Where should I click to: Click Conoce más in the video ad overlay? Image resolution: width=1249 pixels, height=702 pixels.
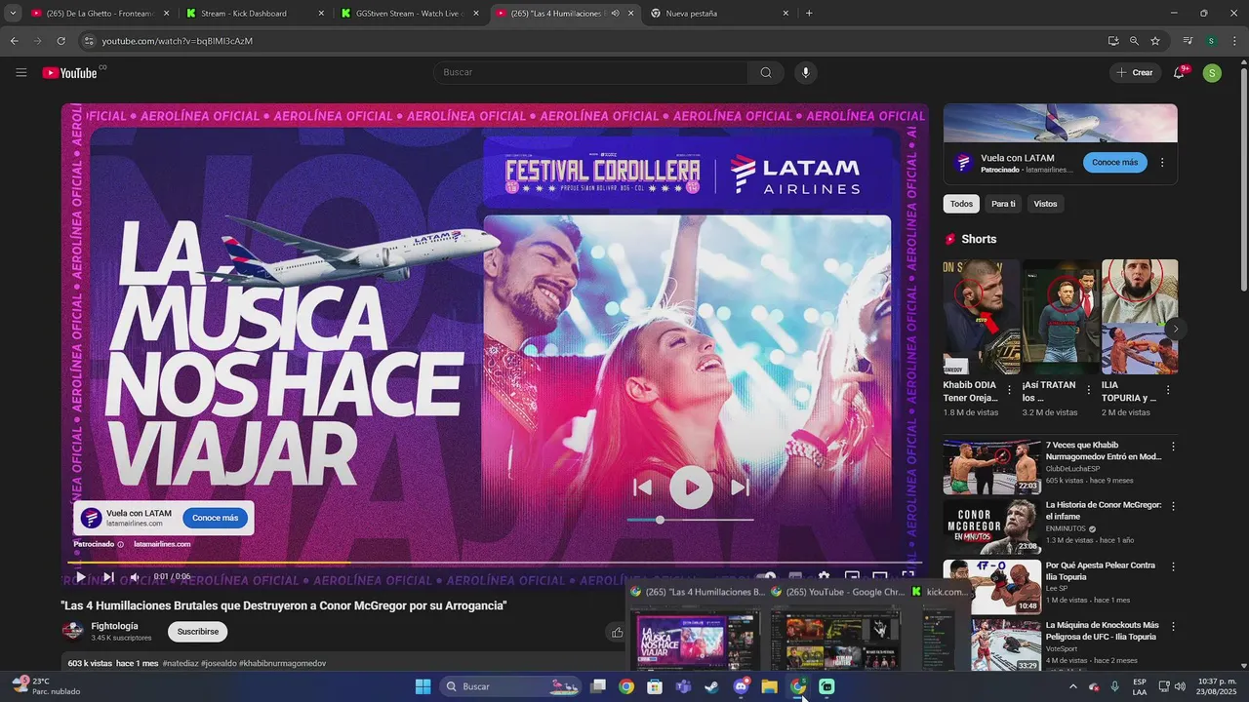pos(216,518)
